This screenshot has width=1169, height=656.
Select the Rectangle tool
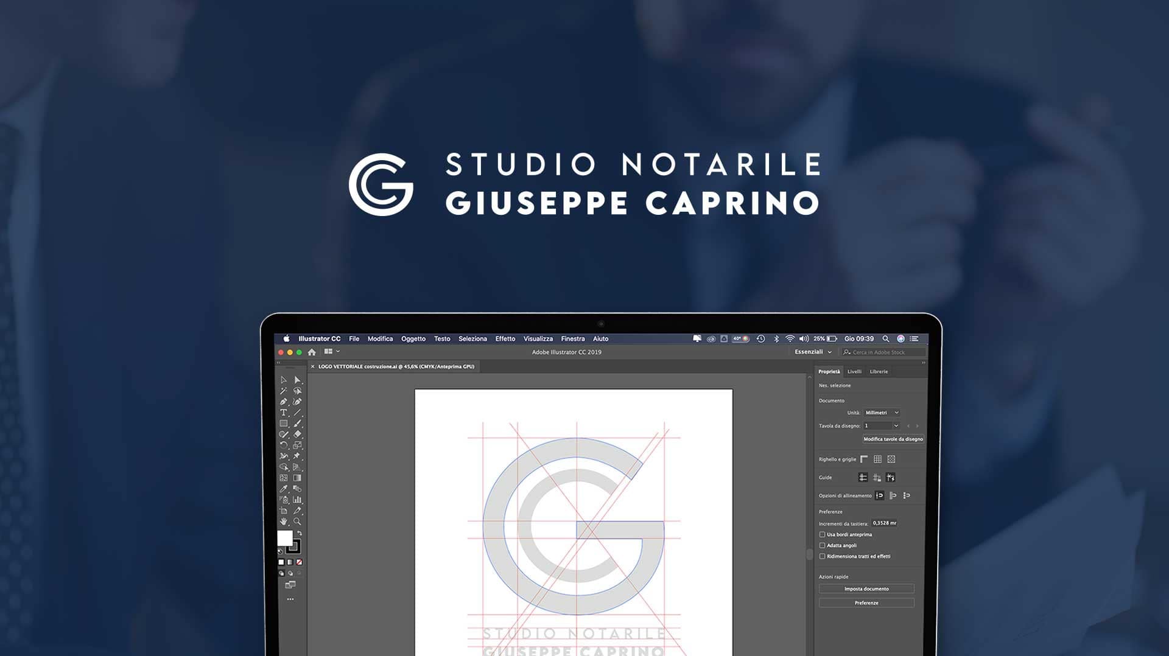pyautogui.click(x=283, y=423)
